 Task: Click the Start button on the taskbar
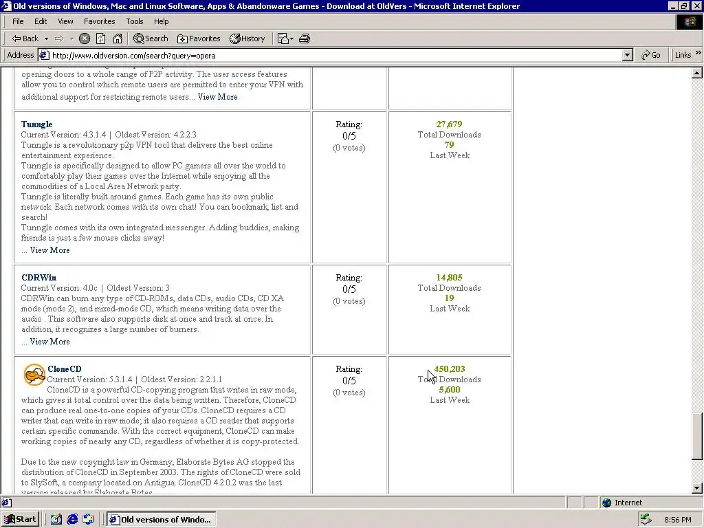click(x=21, y=520)
